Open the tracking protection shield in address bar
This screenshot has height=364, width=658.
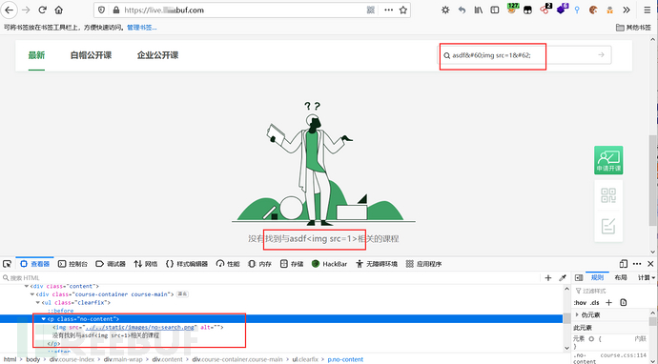(x=101, y=10)
